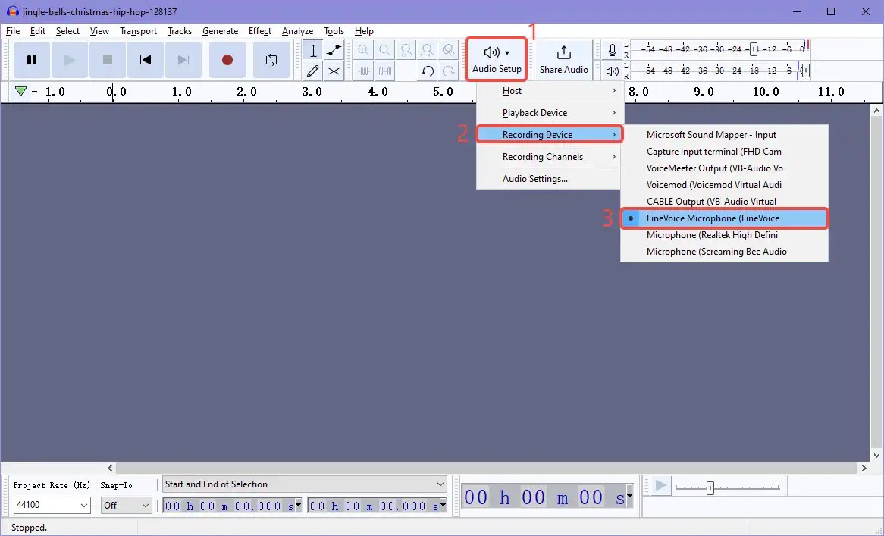
Task: Activate the Multi-tool mode
Action: coord(334,71)
